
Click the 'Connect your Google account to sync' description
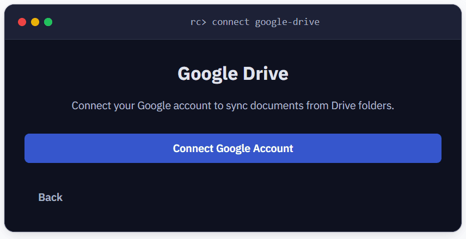[232, 105]
